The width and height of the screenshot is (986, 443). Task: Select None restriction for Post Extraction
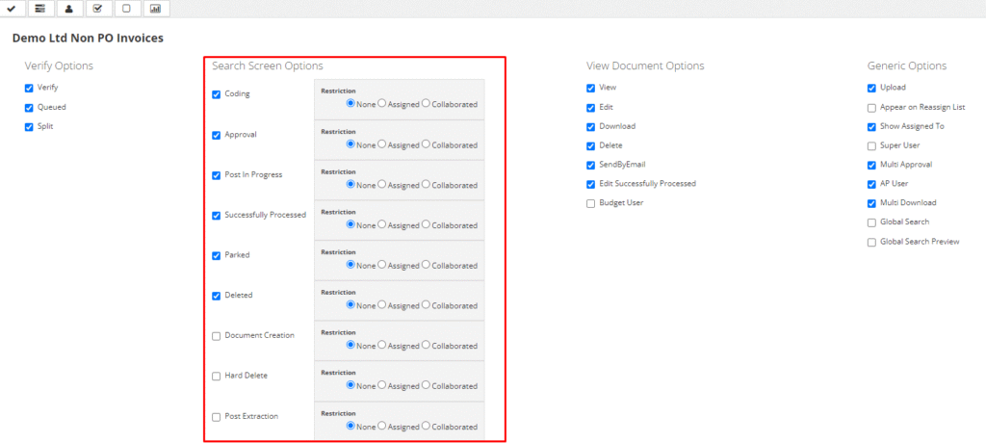click(350, 426)
